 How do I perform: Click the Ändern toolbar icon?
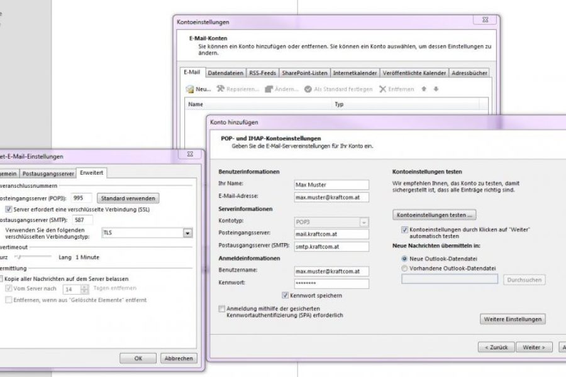coord(269,89)
